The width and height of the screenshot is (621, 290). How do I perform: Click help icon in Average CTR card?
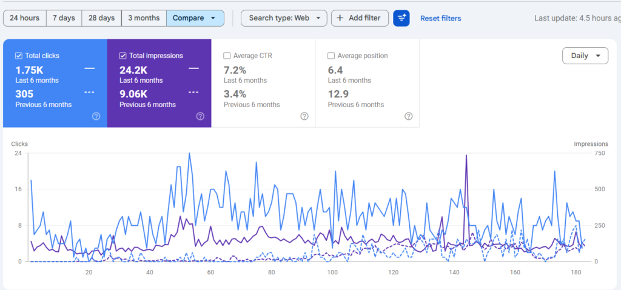click(x=304, y=116)
